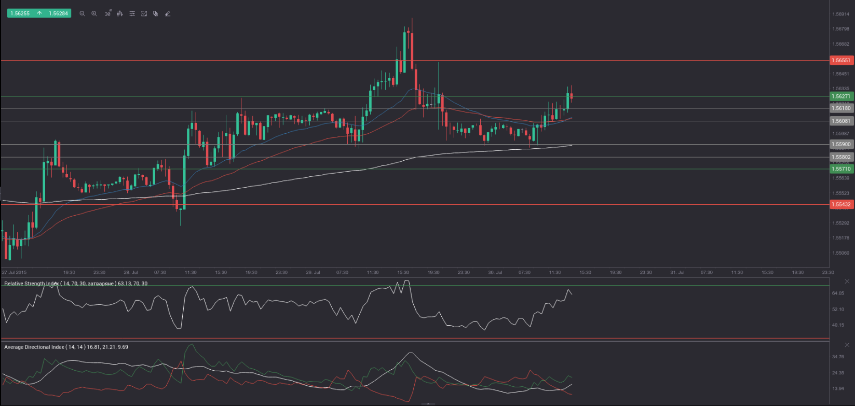Select the green 1.55710 price level tag
Viewport: 855px width, 406px height.
[x=841, y=169]
